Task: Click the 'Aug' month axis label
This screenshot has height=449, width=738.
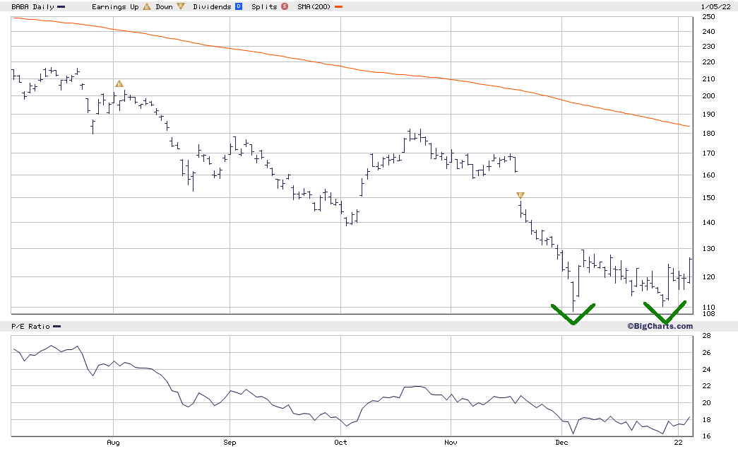Action: 113,443
